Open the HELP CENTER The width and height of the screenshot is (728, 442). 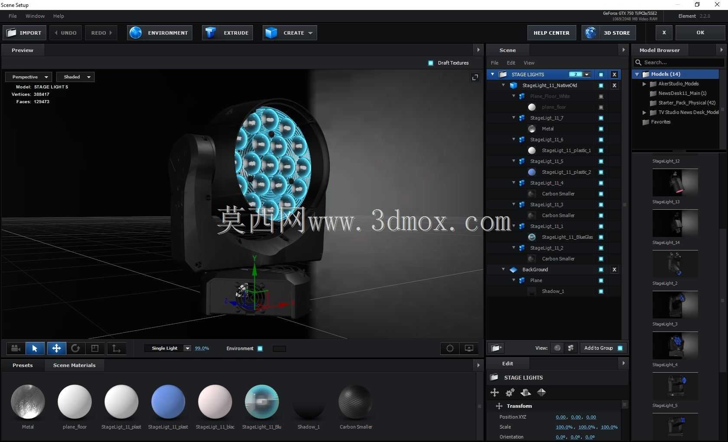551,33
